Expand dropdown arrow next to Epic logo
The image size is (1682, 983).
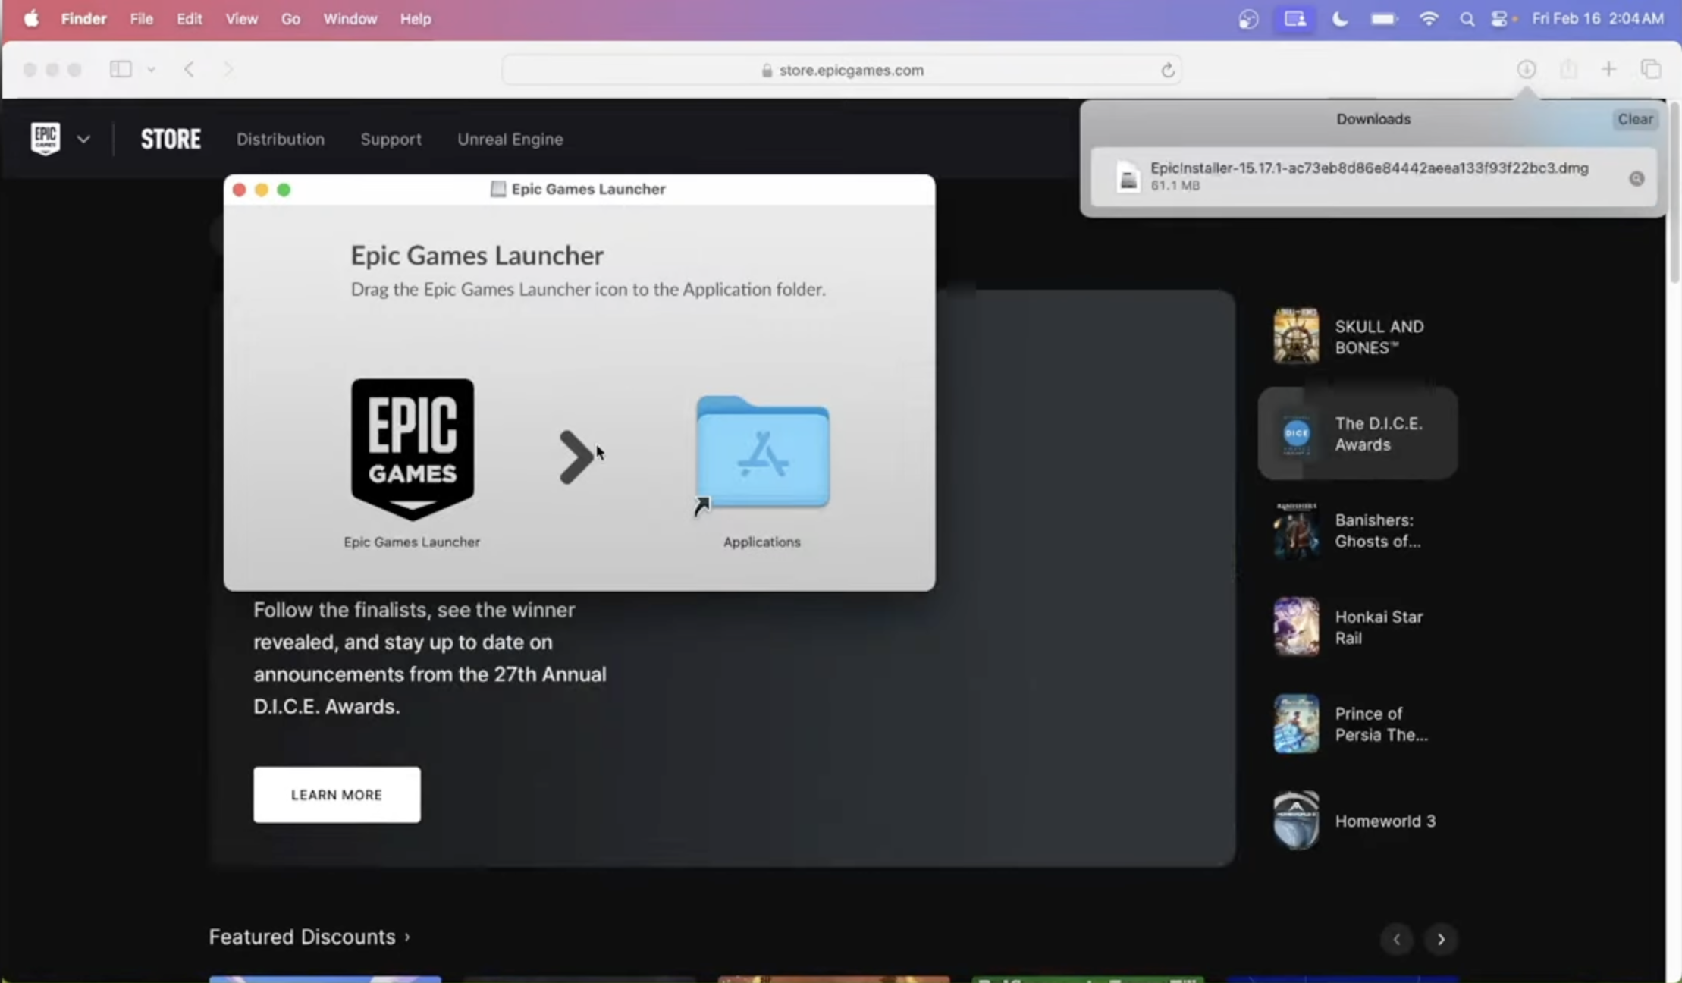83,140
